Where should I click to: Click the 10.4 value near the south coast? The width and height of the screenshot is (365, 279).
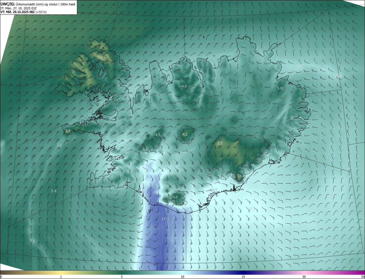click(214, 189)
